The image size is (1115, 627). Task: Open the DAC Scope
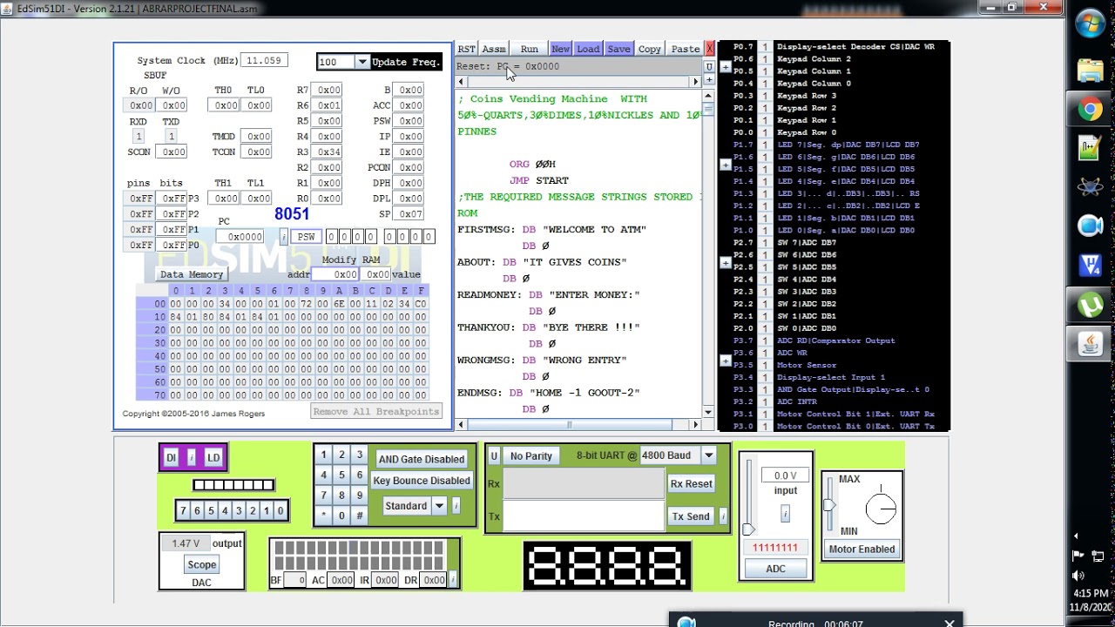tap(202, 565)
